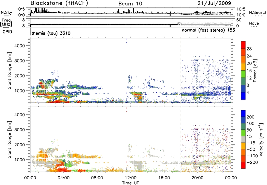This screenshot has width=267, height=185.
Task: Click 'themis (tau) 3310' text
Action: click(x=51, y=33)
